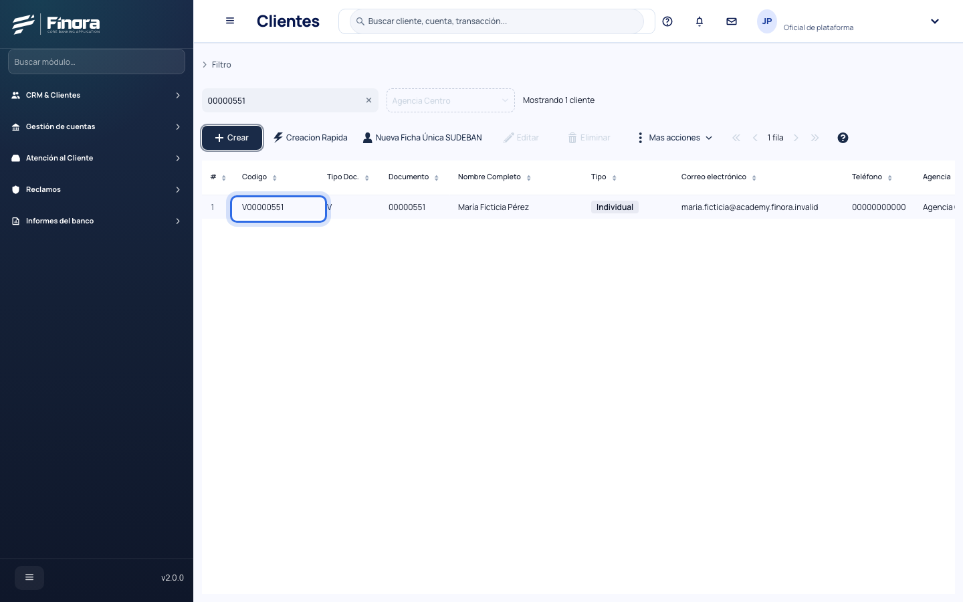Expand Gestión de cuentas module
This screenshot has width=963, height=602.
pos(96,126)
